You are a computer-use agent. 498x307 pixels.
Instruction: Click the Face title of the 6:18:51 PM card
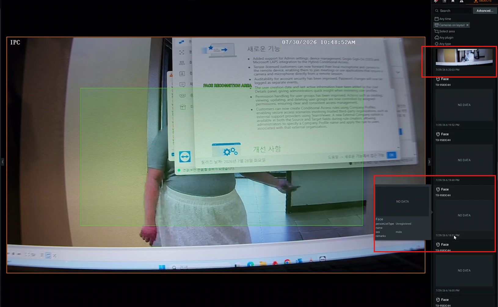[445, 190]
